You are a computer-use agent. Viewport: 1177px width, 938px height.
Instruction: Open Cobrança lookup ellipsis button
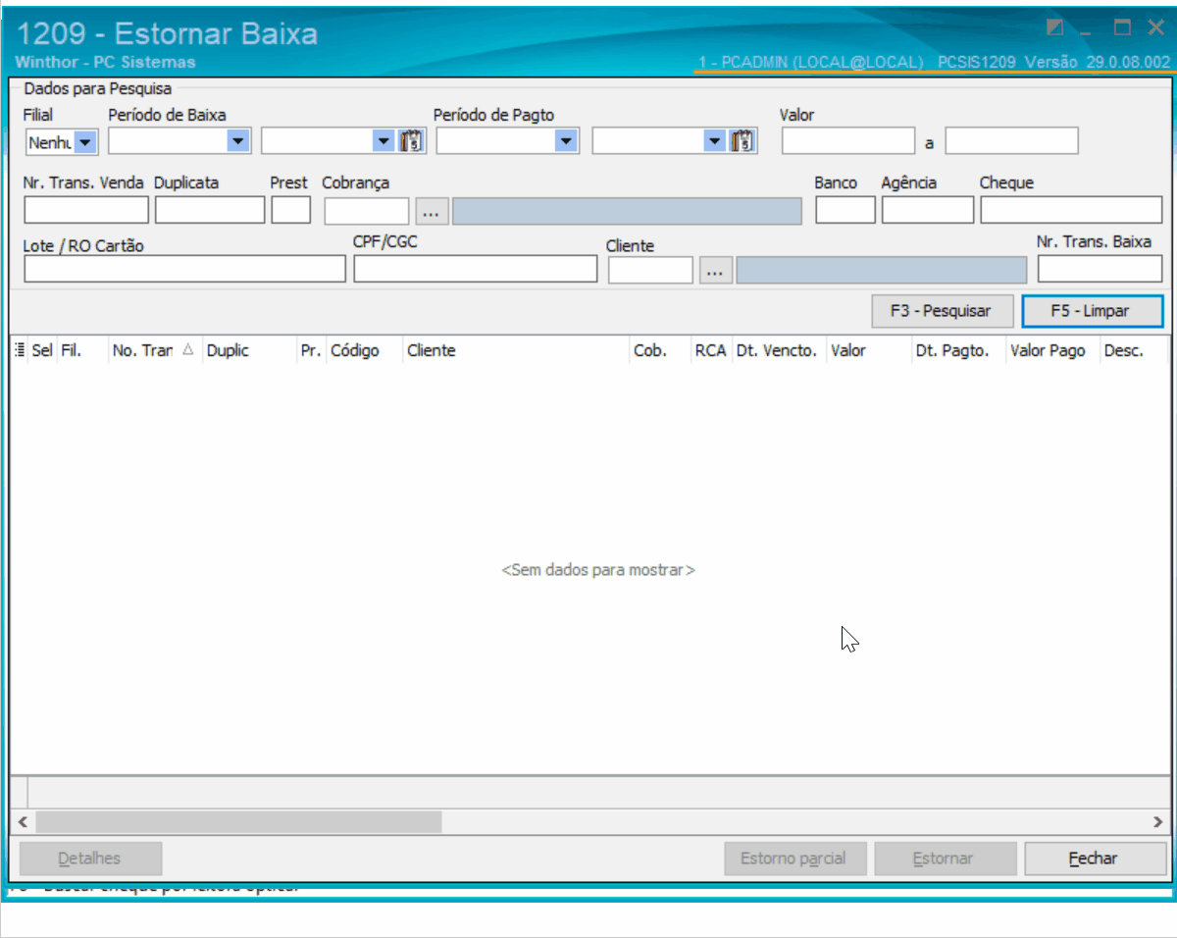432,211
